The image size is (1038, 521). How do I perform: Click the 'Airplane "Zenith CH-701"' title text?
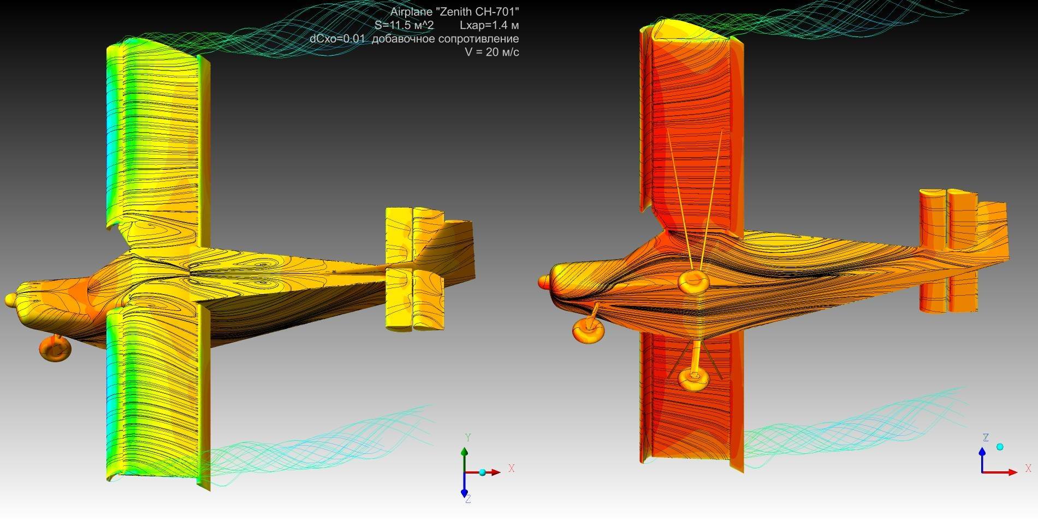454,12
